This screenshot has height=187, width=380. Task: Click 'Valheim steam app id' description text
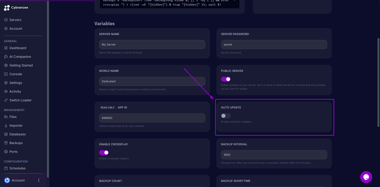tap(122, 126)
